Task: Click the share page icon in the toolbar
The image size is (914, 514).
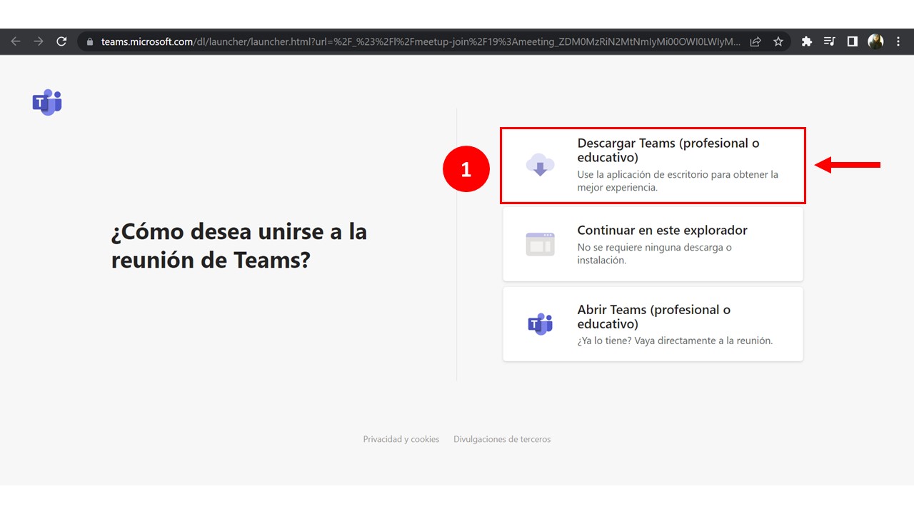Action: pos(755,41)
